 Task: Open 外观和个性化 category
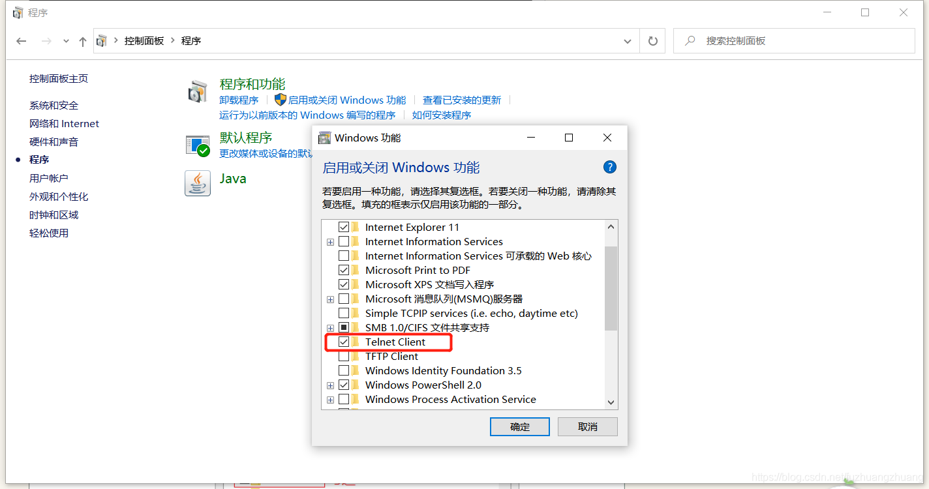[x=59, y=197]
